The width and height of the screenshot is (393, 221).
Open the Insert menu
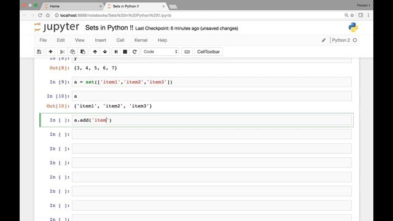tap(101, 40)
